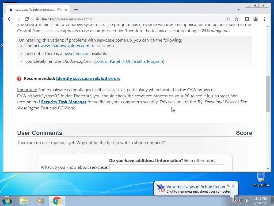Follow the 'newer version' link
274x206 pixels.
76,53
